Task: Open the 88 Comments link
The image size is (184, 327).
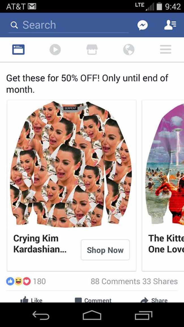Action: (x=115, y=281)
